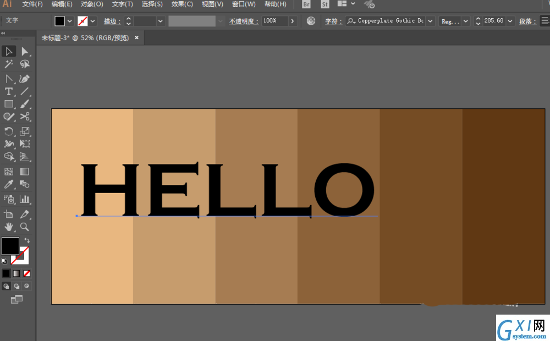Open Adobe Bridge via Br icon
The width and height of the screenshot is (550, 341).
(x=306, y=4)
